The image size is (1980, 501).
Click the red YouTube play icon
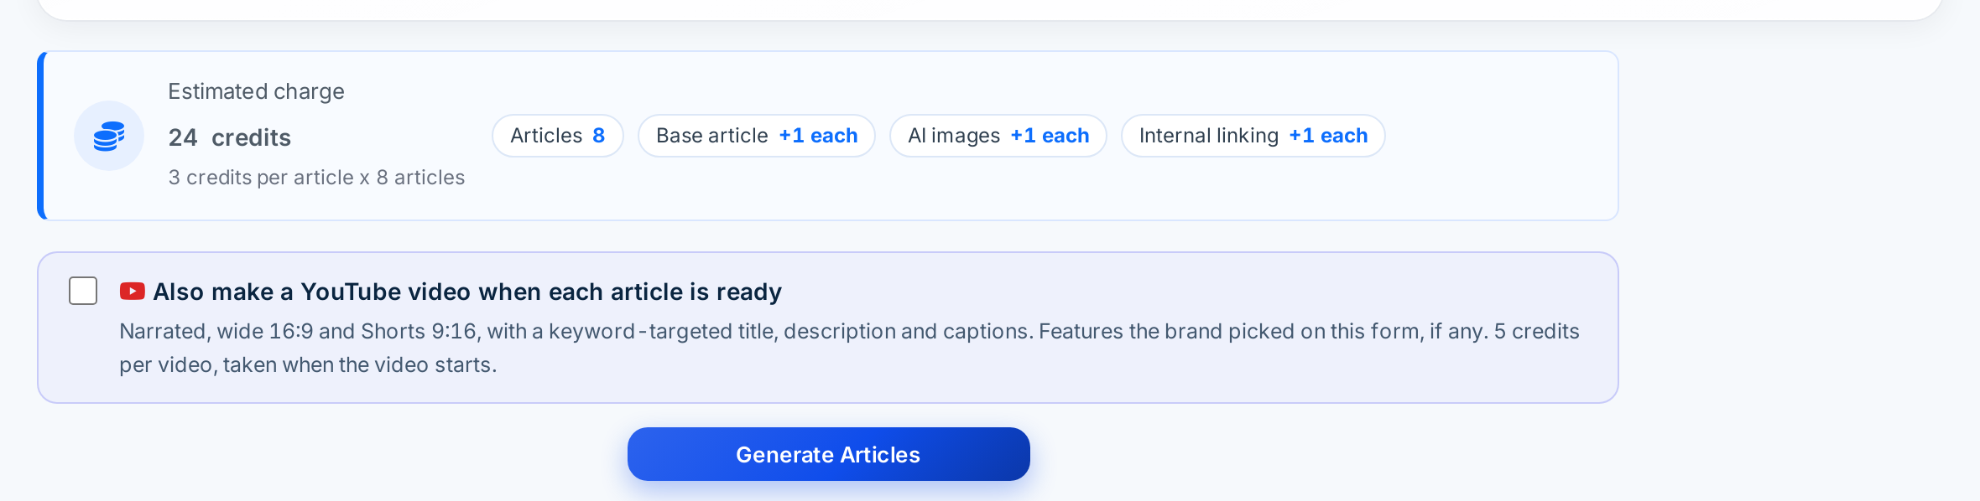[132, 291]
